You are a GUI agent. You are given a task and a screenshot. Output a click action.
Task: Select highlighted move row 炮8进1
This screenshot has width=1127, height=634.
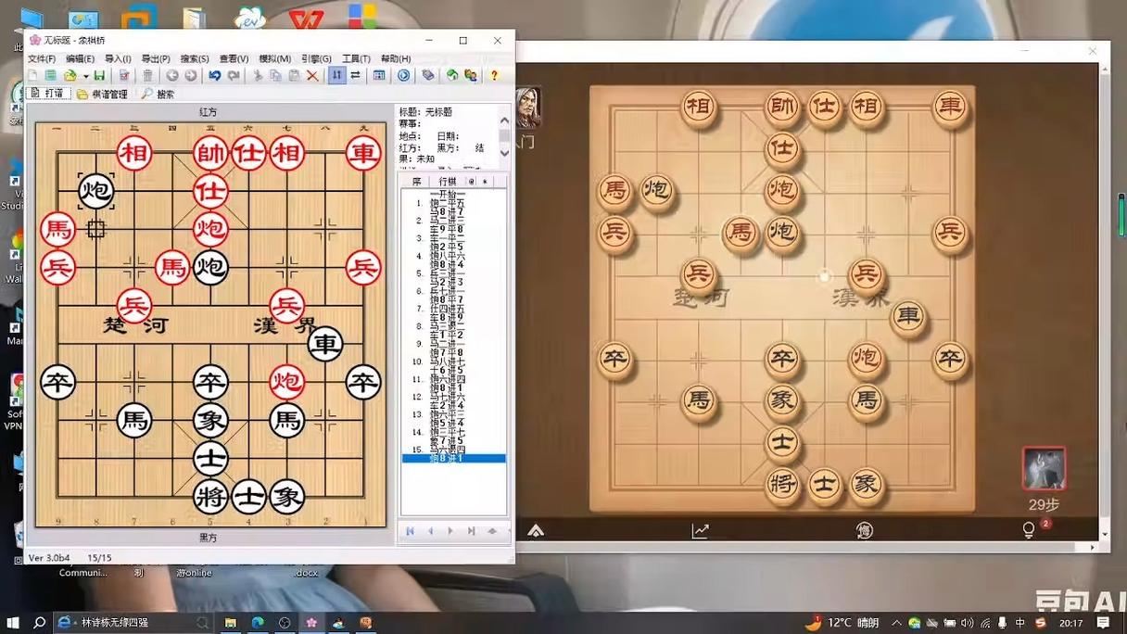click(454, 458)
